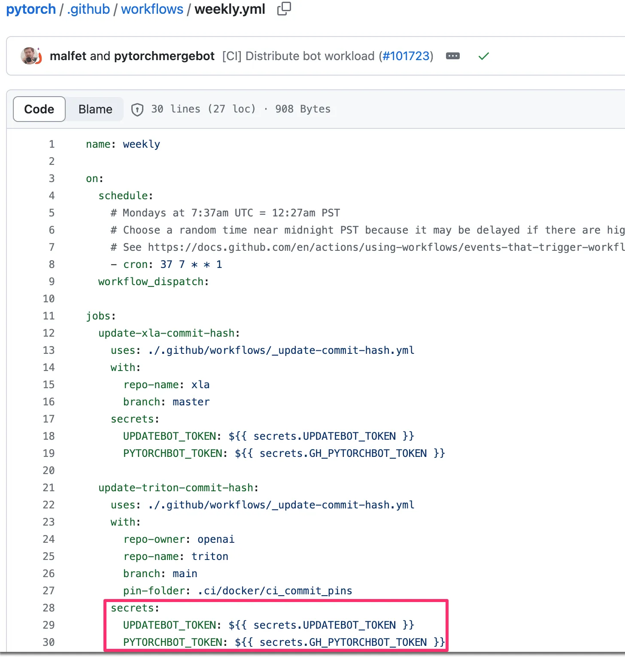The width and height of the screenshot is (625, 657).
Task: Click line number 21 in the gutter
Action: [49, 488]
